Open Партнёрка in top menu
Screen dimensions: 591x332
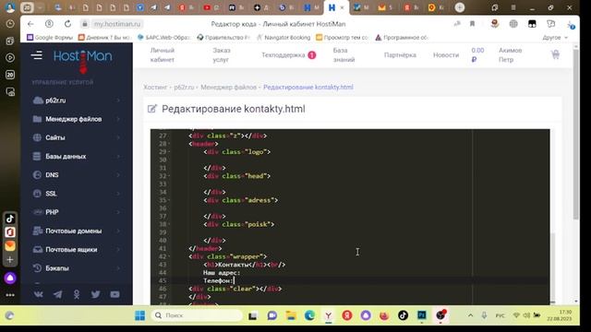400,55
